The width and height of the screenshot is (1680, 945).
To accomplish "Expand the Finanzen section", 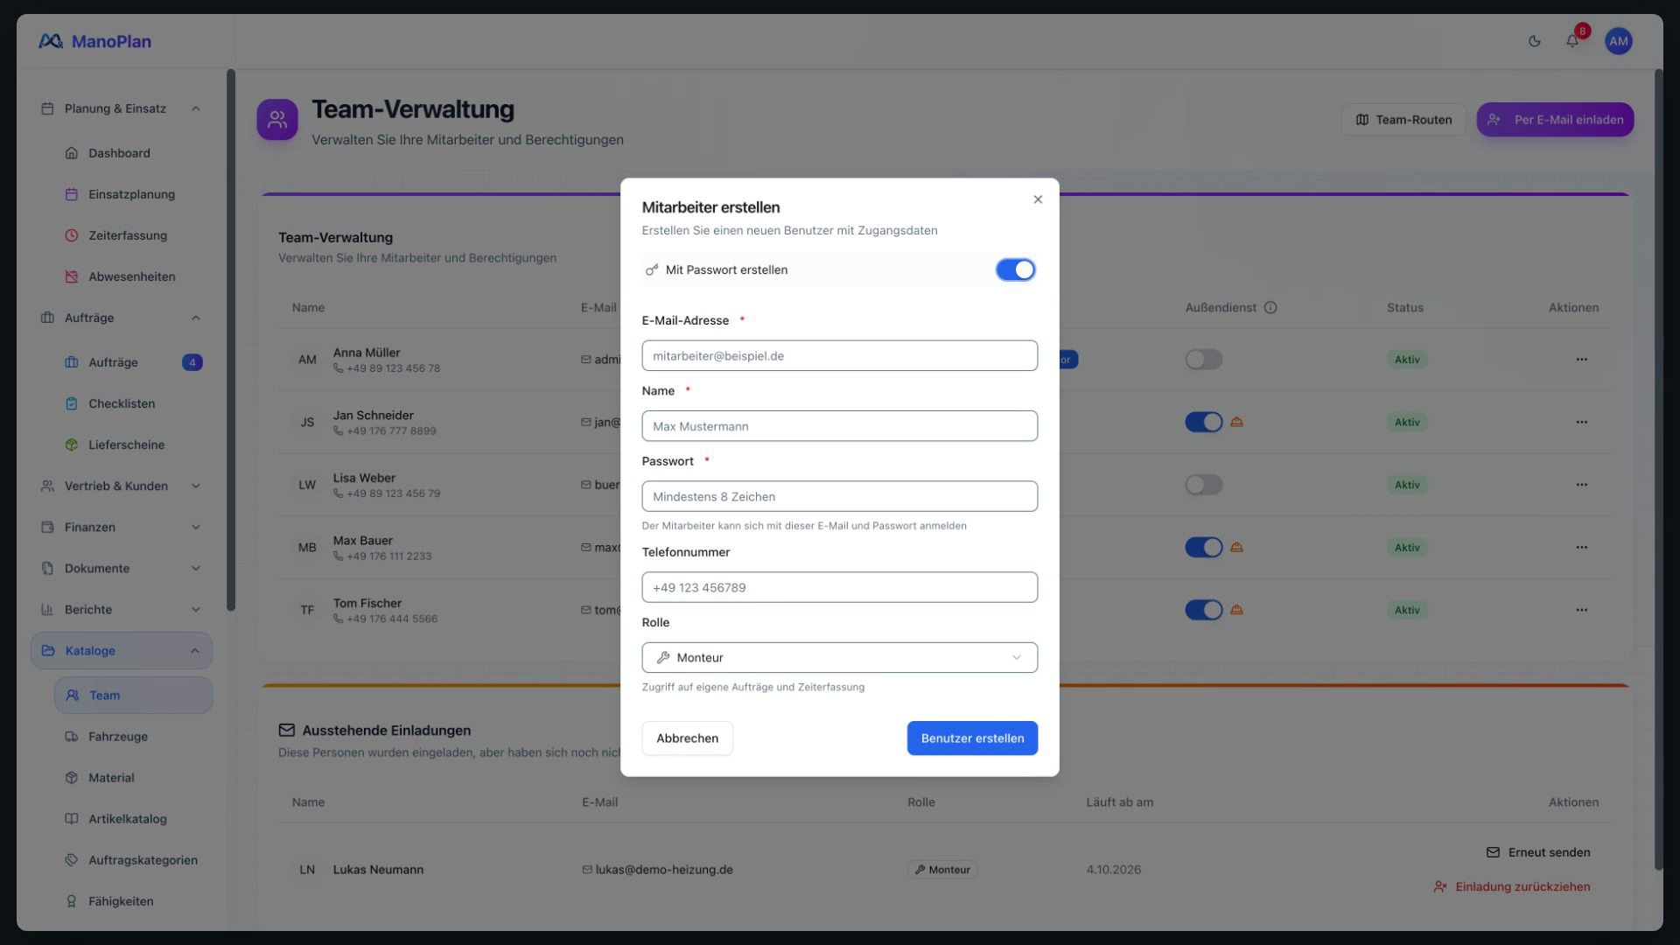I will (x=122, y=527).
